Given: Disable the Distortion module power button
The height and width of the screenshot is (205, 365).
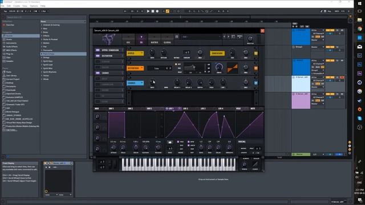Looking at the screenshot, I should [255, 68].
